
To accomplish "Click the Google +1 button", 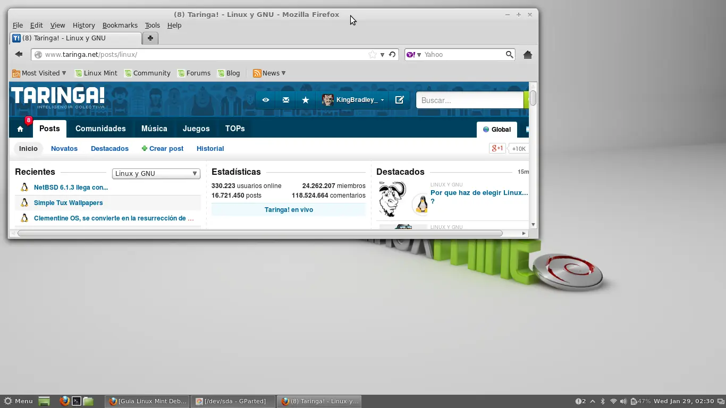I will point(497,149).
